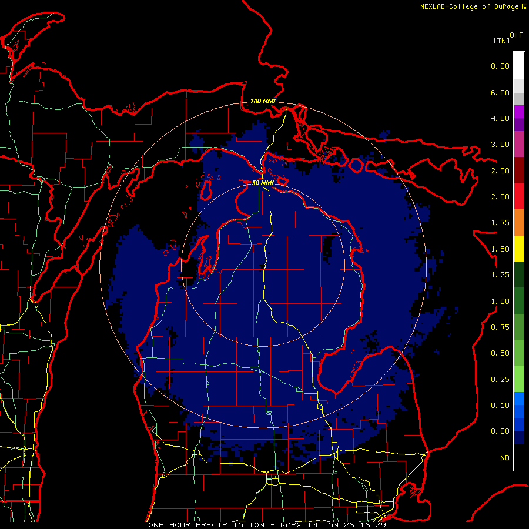
Task: Click the OHA product label above legend
Action: [517, 35]
